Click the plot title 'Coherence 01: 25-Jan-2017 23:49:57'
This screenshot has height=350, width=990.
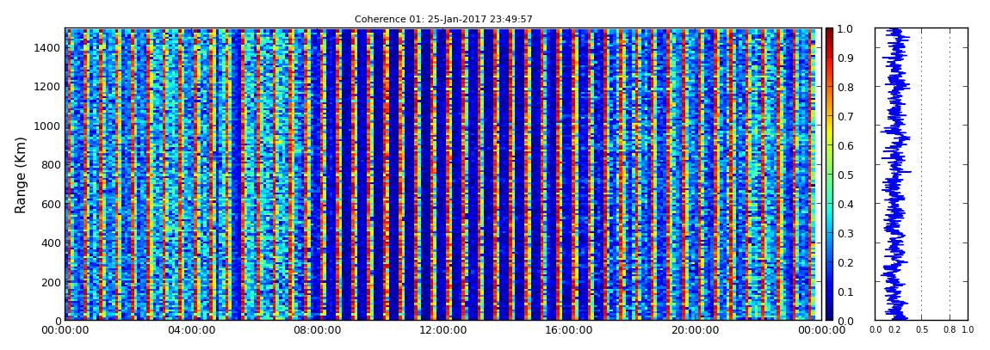tap(443, 20)
